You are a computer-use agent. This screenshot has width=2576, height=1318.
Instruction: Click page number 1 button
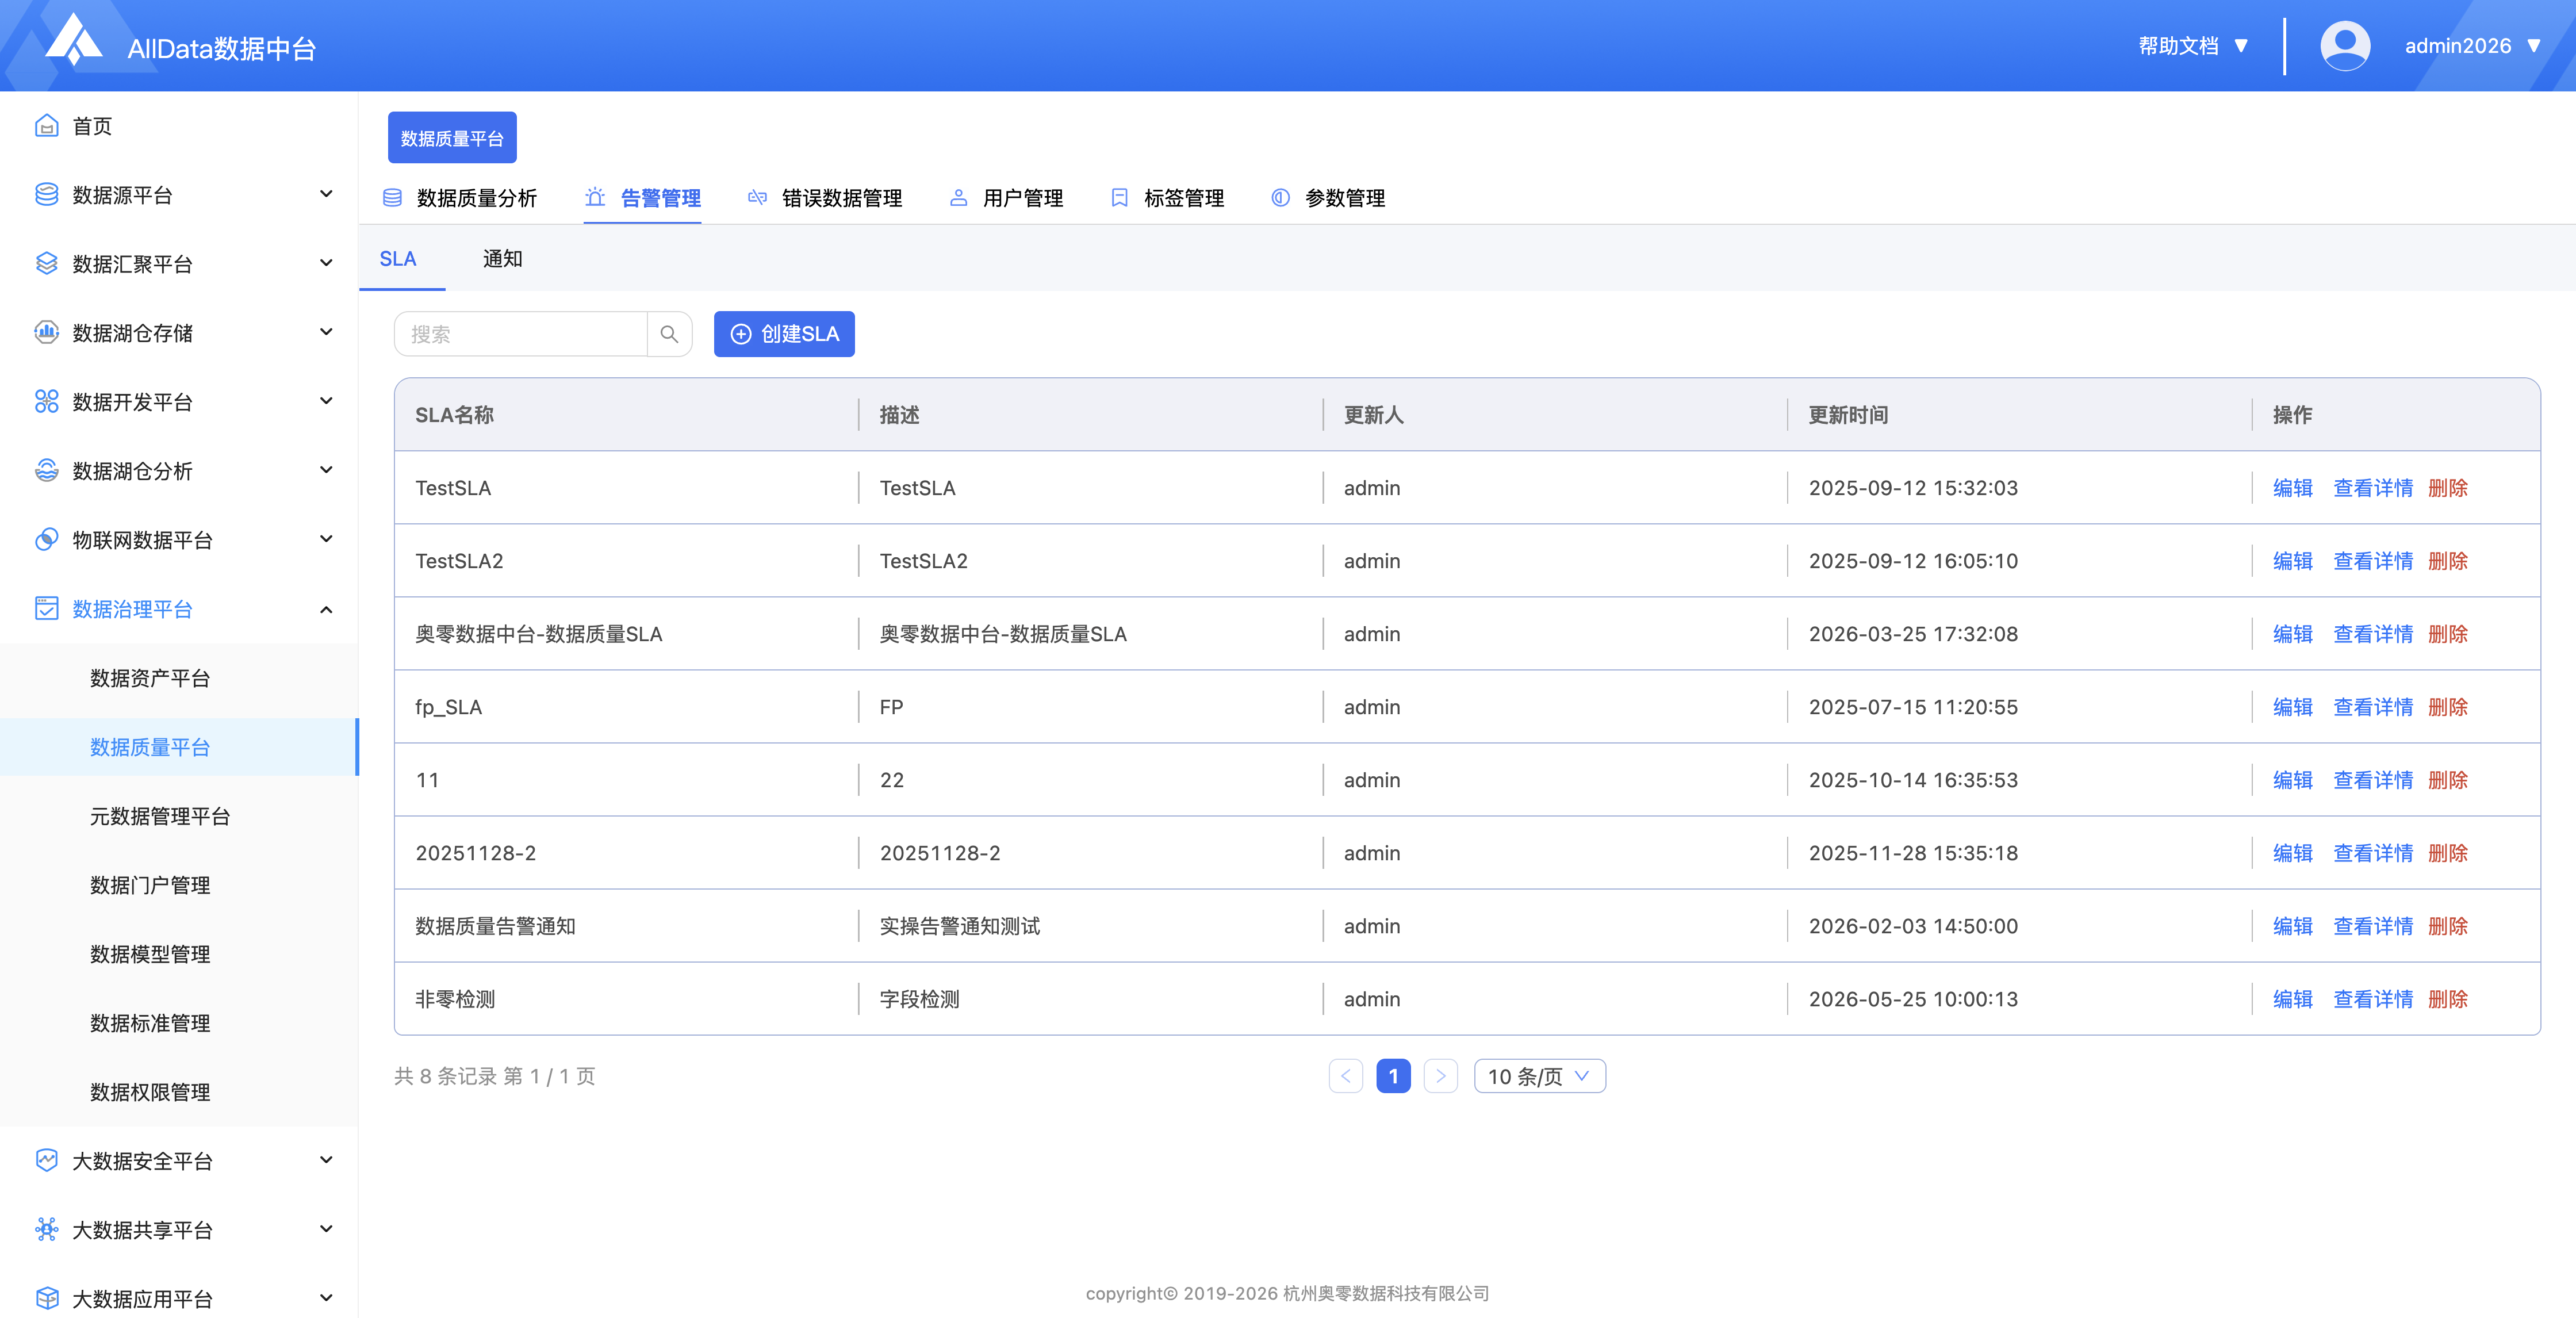(1393, 1076)
